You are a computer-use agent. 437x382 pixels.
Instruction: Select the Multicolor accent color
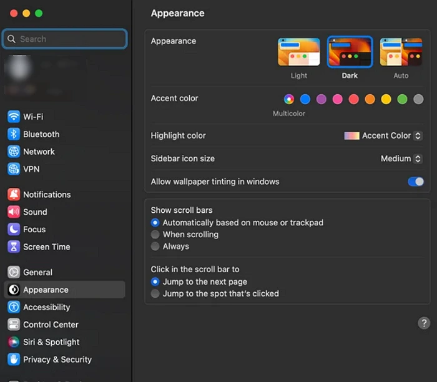point(289,99)
